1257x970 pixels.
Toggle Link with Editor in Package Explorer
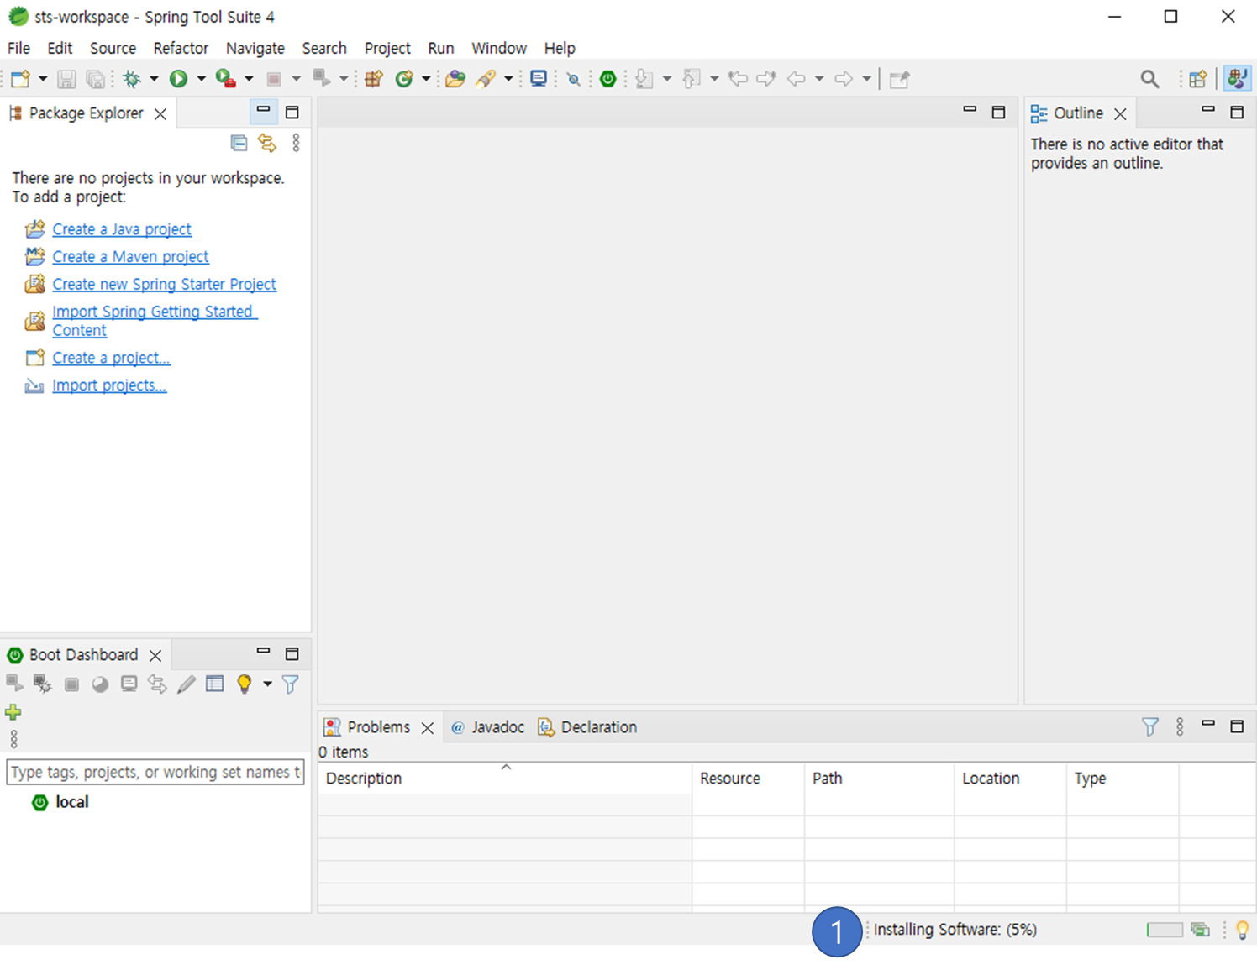click(267, 143)
